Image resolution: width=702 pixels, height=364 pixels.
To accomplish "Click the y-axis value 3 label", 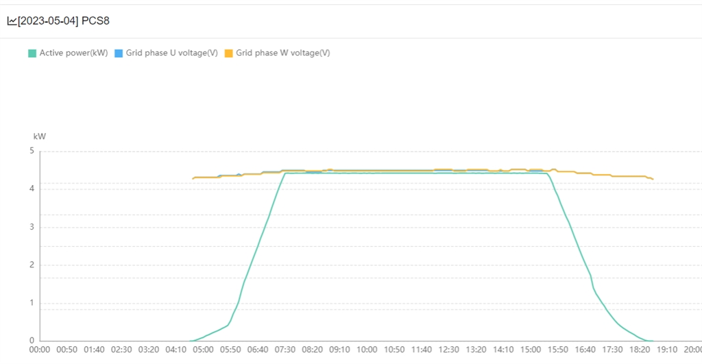I will [32, 227].
